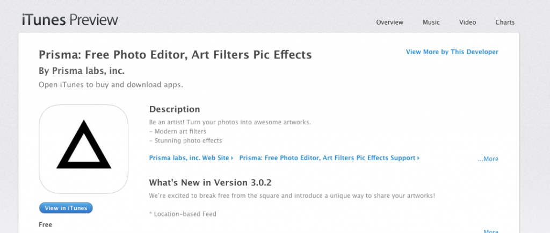Screen dimensions: 550x233
Task: Click the Description heading
Action: point(175,109)
